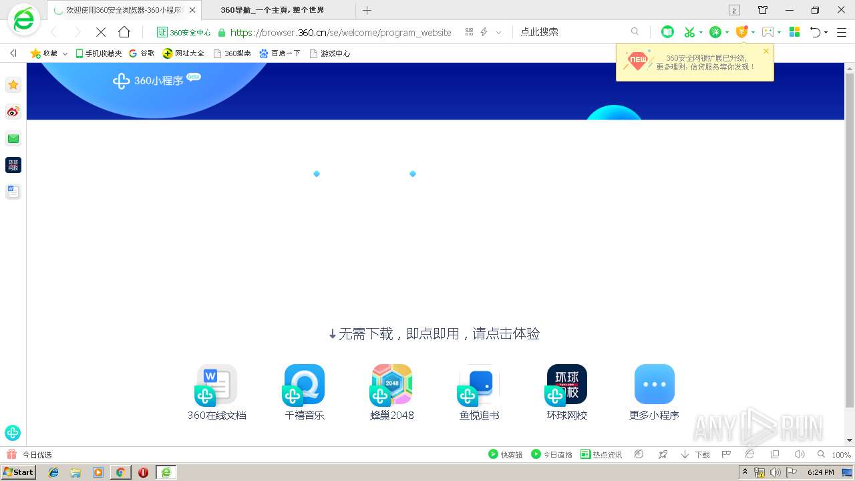Open the reading mode green book icon
The width and height of the screenshot is (855, 481).
point(667,32)
